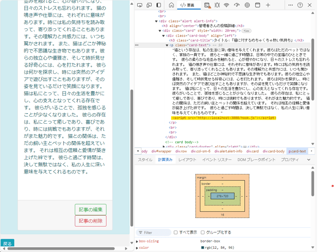Switch to the レイアウト tab
The image size is (334, 252).
(x=187, y=160)
